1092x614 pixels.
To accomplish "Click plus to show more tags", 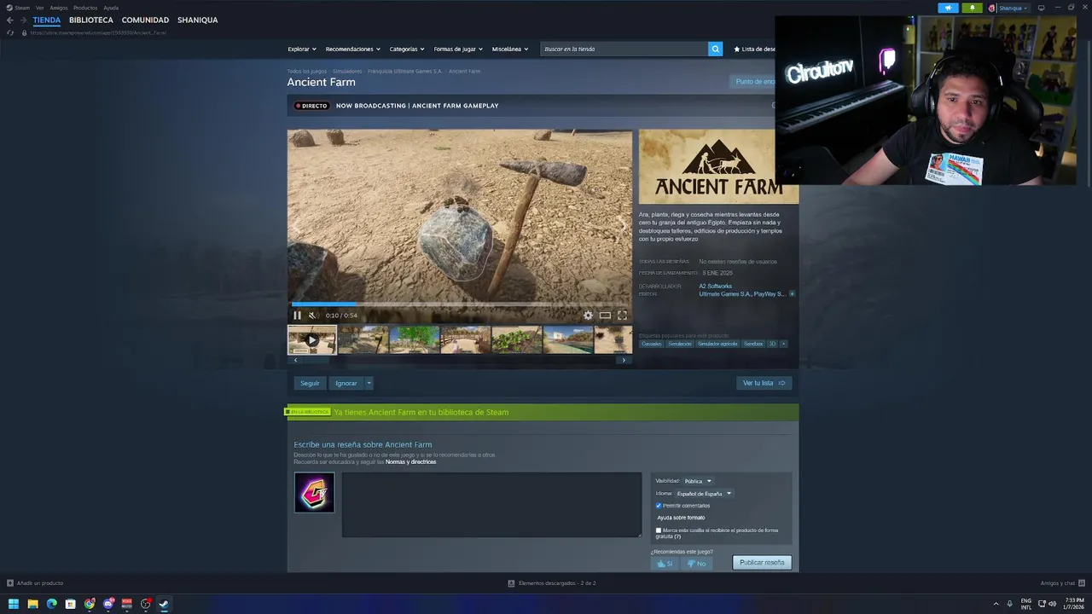I will [783, 344].
